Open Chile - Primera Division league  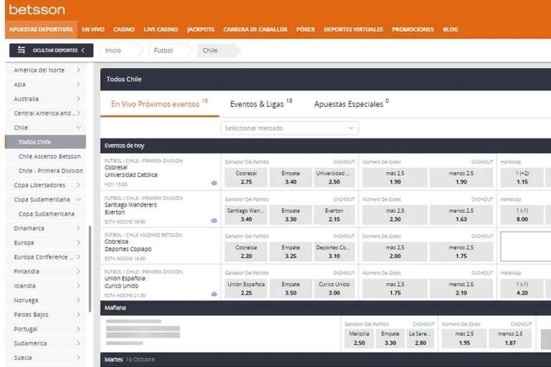[46, 171]
